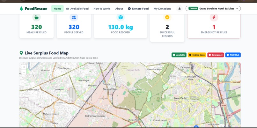
Task: Open the notifications bell icon
Action: coord(180,9)
